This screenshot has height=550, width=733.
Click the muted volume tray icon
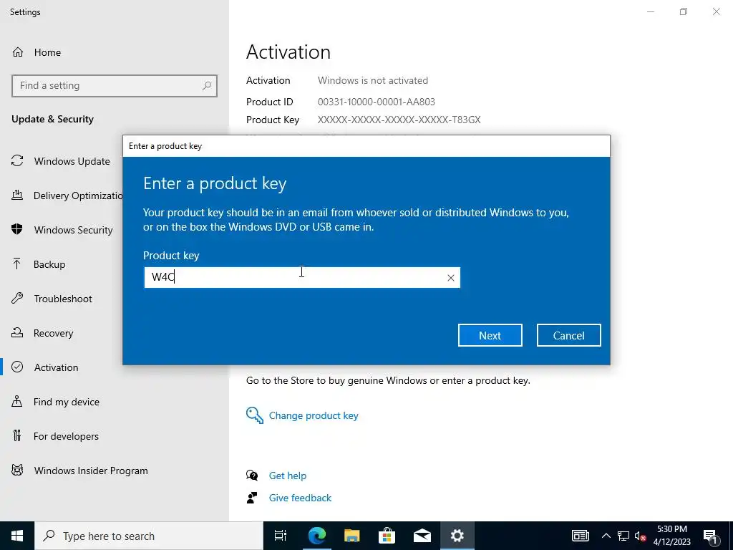[640, 536]
